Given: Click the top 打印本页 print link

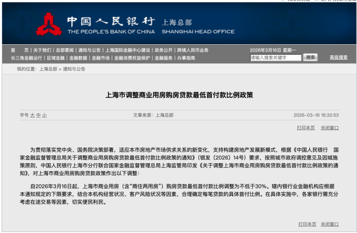Looking at the screenshot, I should tap(306, 128).
